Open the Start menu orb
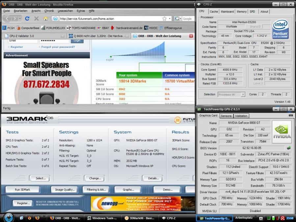The image size is (296, 222). tap(8, 218)
